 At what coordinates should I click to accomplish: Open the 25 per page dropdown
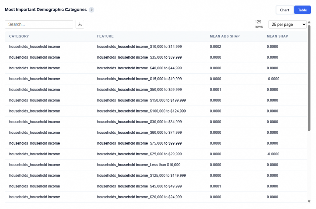pyautogui.click(x=287, y=24)
